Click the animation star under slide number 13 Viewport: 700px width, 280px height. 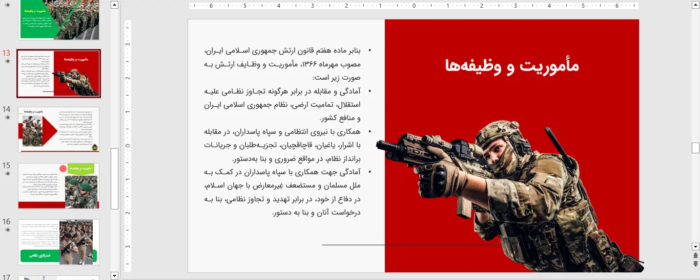tap(7, 61)
